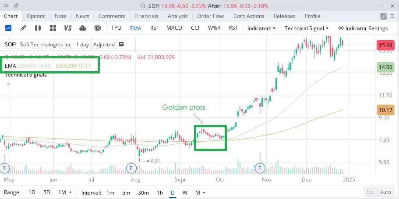The height and width of the screenshot is (199, 399).
Task: Open the Order Flow tab
Action: point(210,16)
